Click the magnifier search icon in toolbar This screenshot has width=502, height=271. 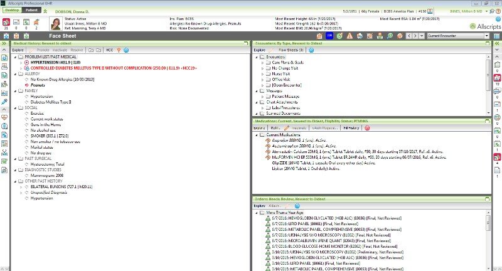[390, 36]
